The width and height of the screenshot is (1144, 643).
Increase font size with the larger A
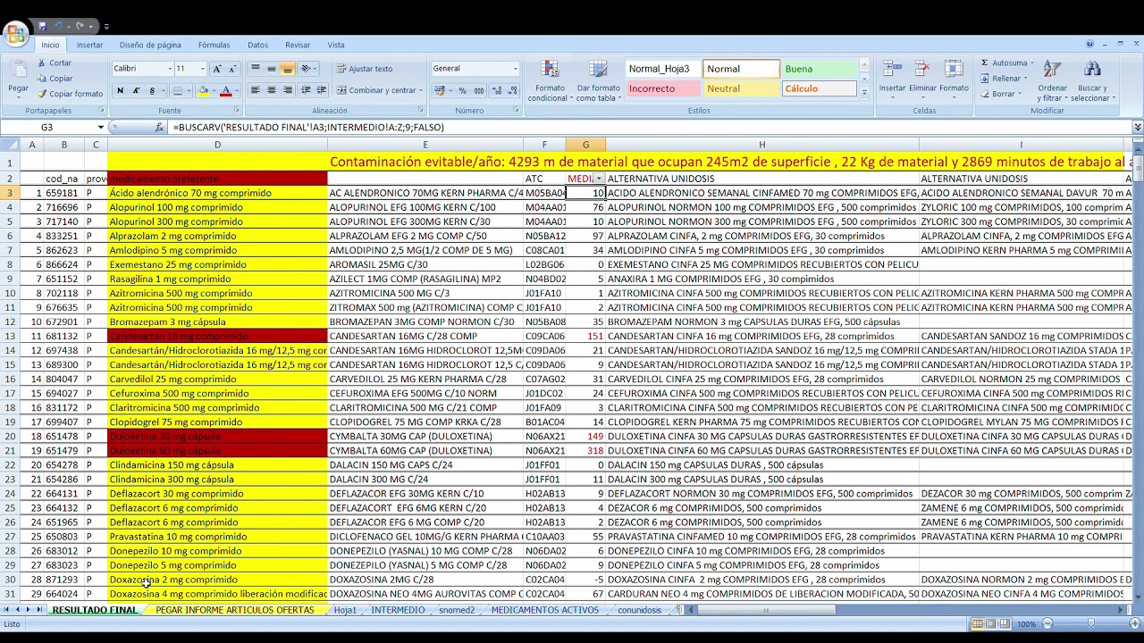click(217, 69)
